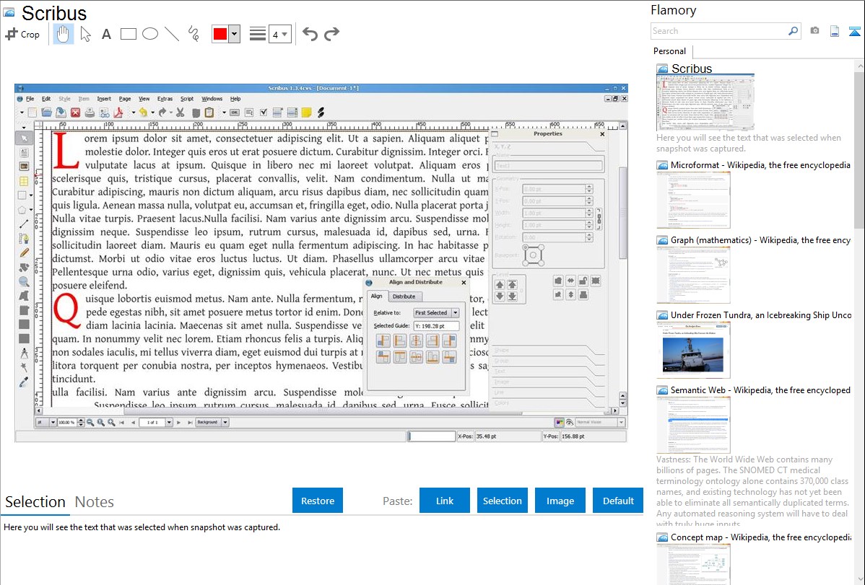Viewport: 865px width, 585px height.
Task: Undo the last annotation
Action: pos(310,34)
